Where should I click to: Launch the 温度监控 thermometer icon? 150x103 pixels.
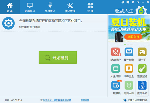coord(142,69)
